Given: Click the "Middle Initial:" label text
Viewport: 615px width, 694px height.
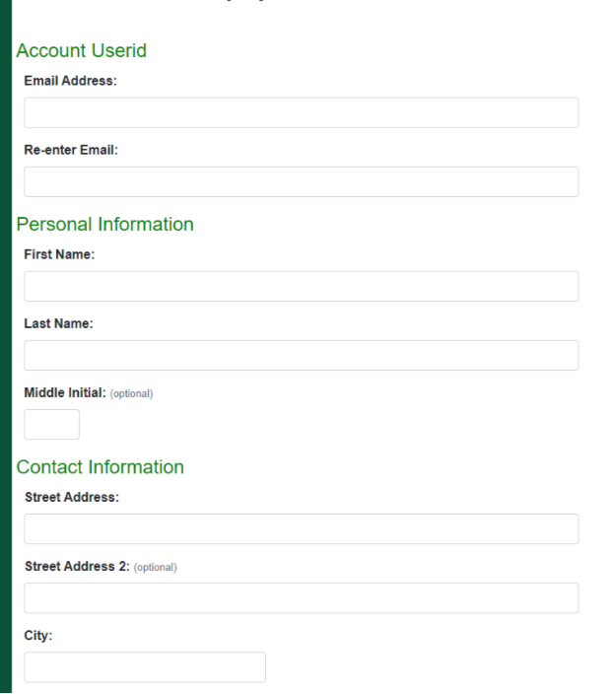Looking at the screenshot, I should [x=65, y=392].
